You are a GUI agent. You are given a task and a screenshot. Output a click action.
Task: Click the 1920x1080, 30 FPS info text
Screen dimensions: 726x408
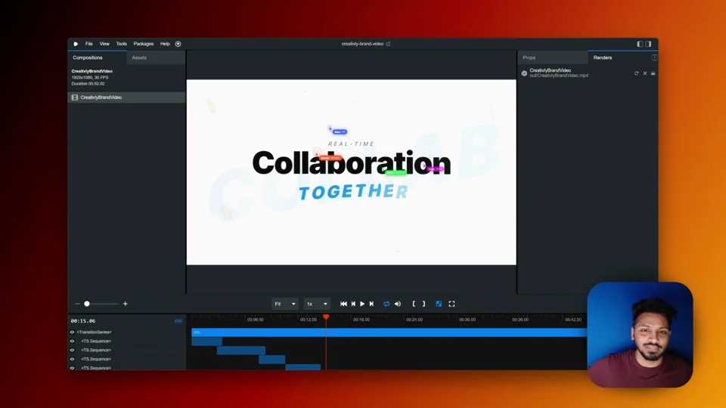90,78
